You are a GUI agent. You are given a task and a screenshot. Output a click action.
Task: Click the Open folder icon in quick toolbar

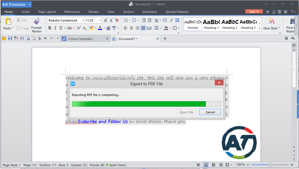tap(4, 39)
